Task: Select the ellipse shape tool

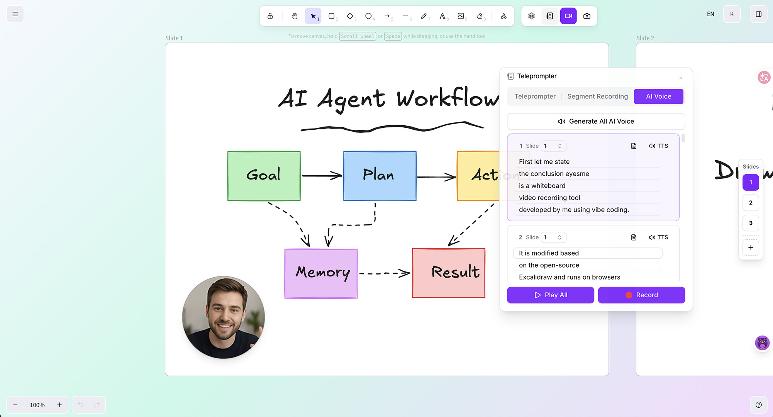Action: pyautogui.click(x=369, y=16)
